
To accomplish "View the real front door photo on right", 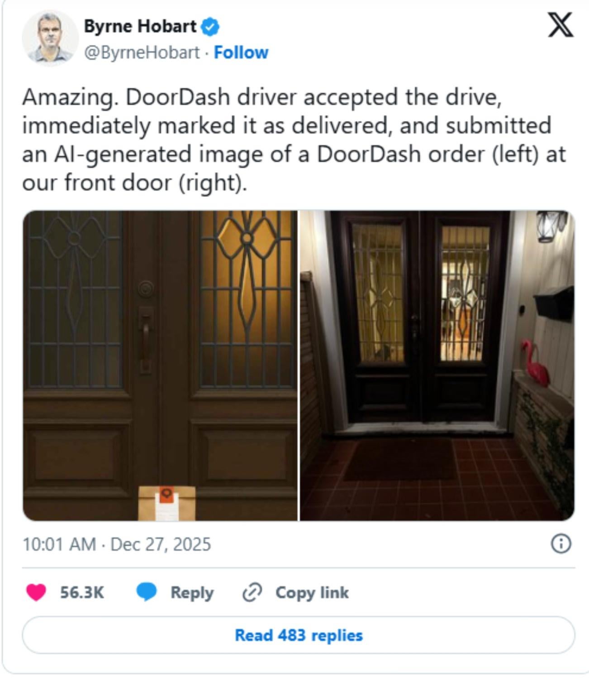I will pyautogui.click(x=437, y=365).
